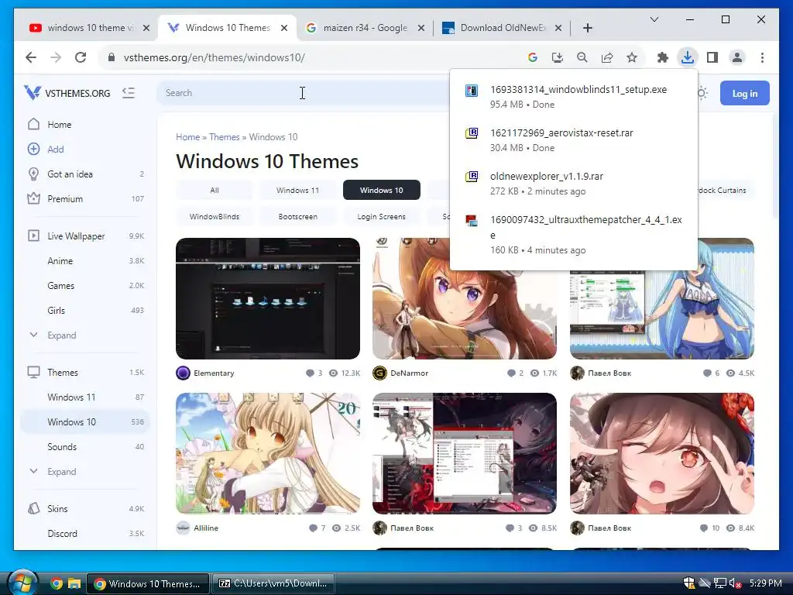Select the WindowBlinds filter
This screenshot has width=793, height=595.
point(215,217)
